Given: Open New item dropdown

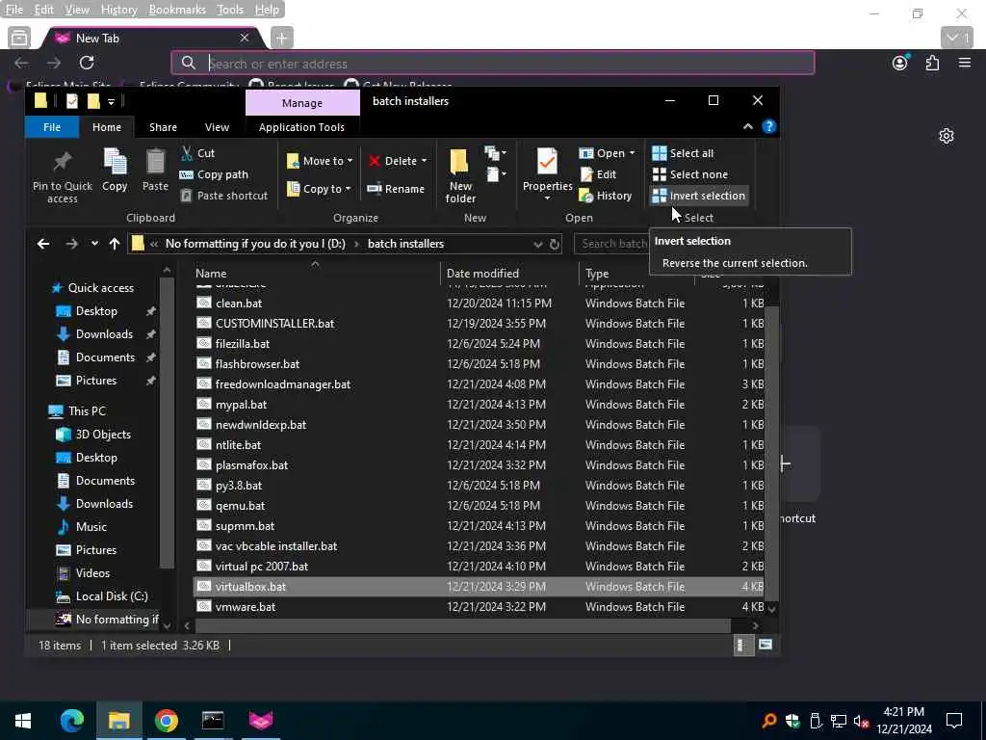Looking at the screenshot, I should [496, 153].
